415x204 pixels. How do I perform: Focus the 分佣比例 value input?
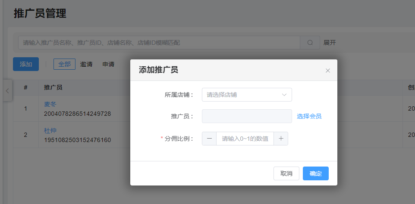245,139
